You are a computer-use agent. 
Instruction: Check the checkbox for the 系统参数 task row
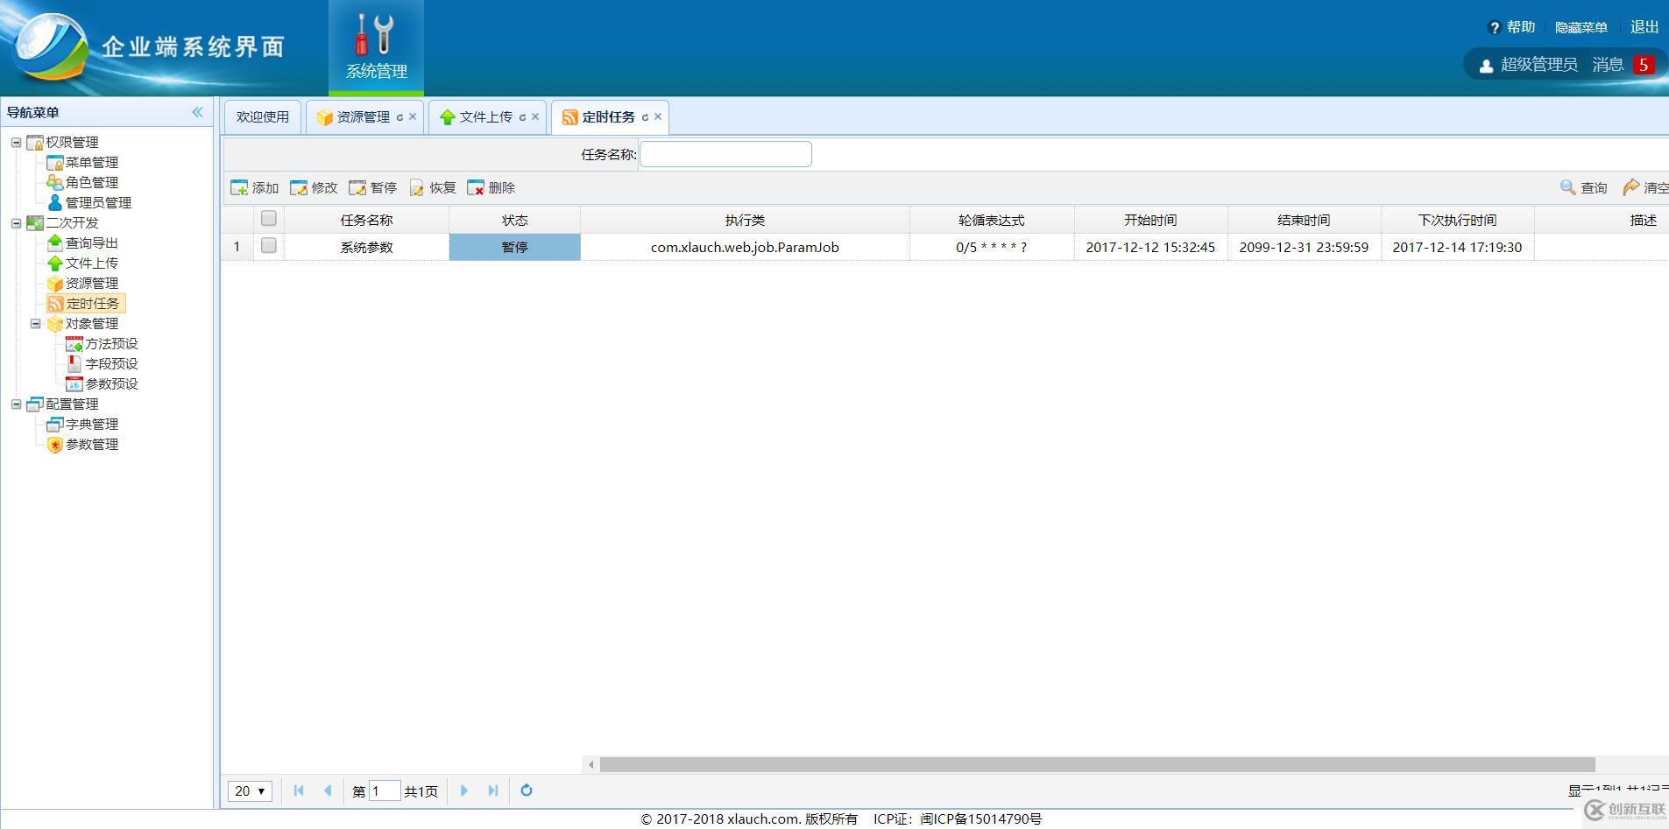pos(269,246)
